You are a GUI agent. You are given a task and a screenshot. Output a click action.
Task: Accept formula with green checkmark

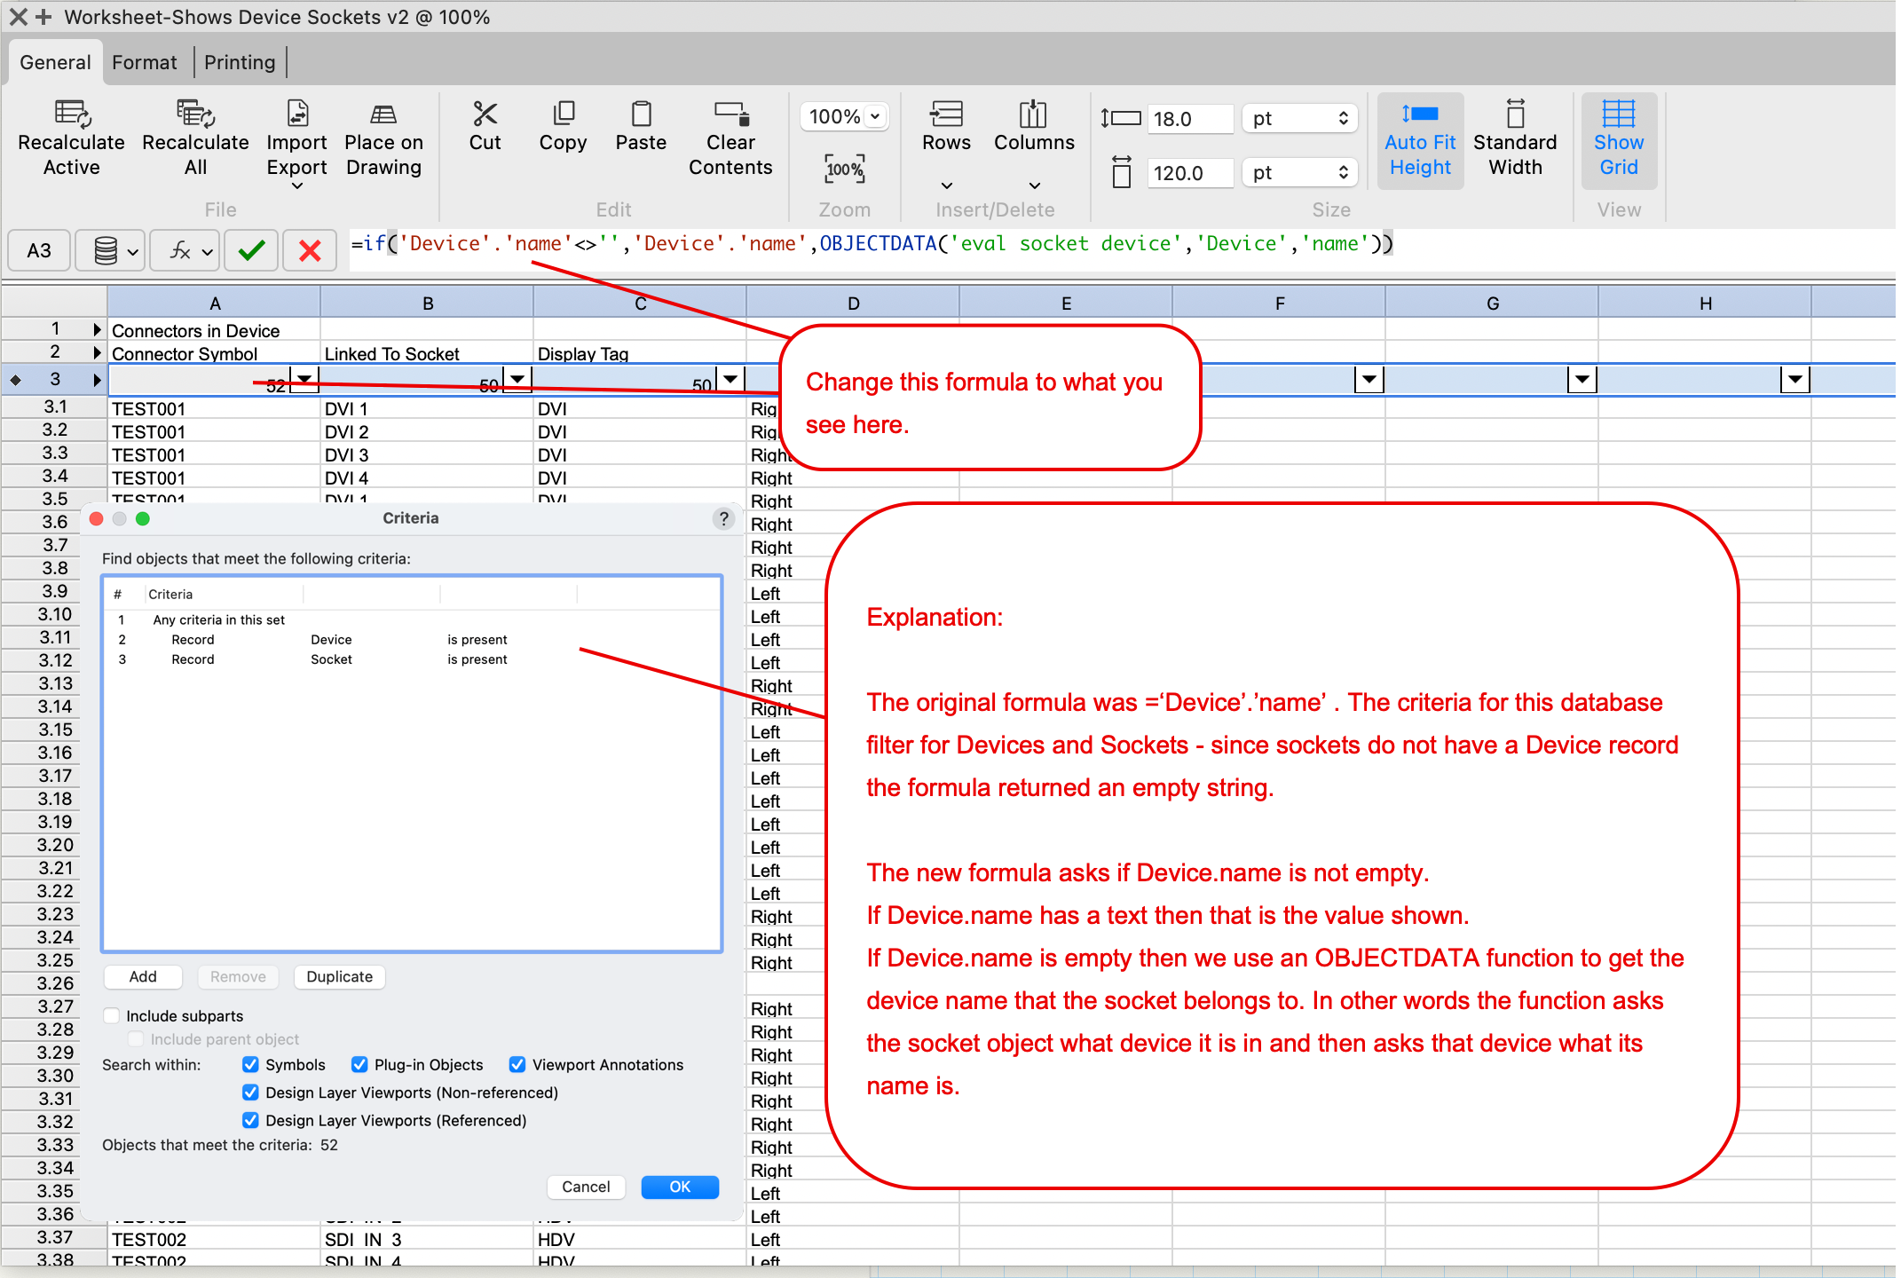(x=251, y=251)
